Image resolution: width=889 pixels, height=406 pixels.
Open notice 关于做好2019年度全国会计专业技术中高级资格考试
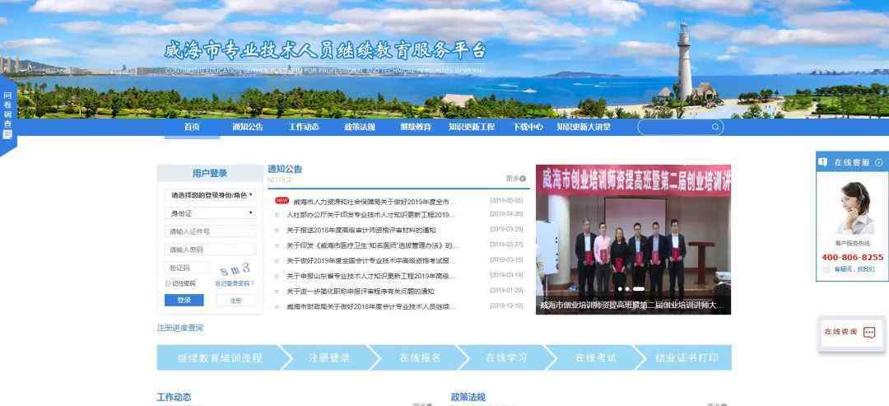coord(370,261)
